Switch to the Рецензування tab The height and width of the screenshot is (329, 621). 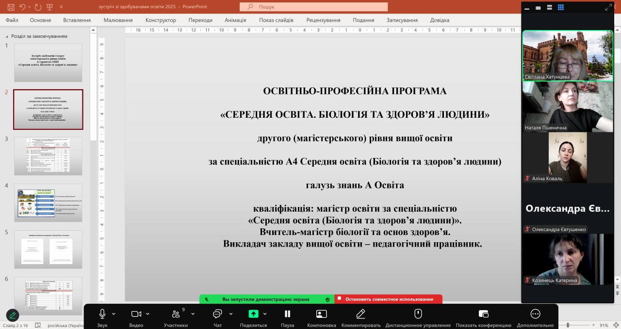coord(323,20)
